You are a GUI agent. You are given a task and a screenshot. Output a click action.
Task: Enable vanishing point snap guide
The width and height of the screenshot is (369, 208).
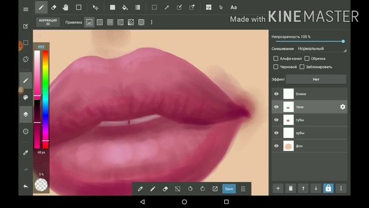121,23
